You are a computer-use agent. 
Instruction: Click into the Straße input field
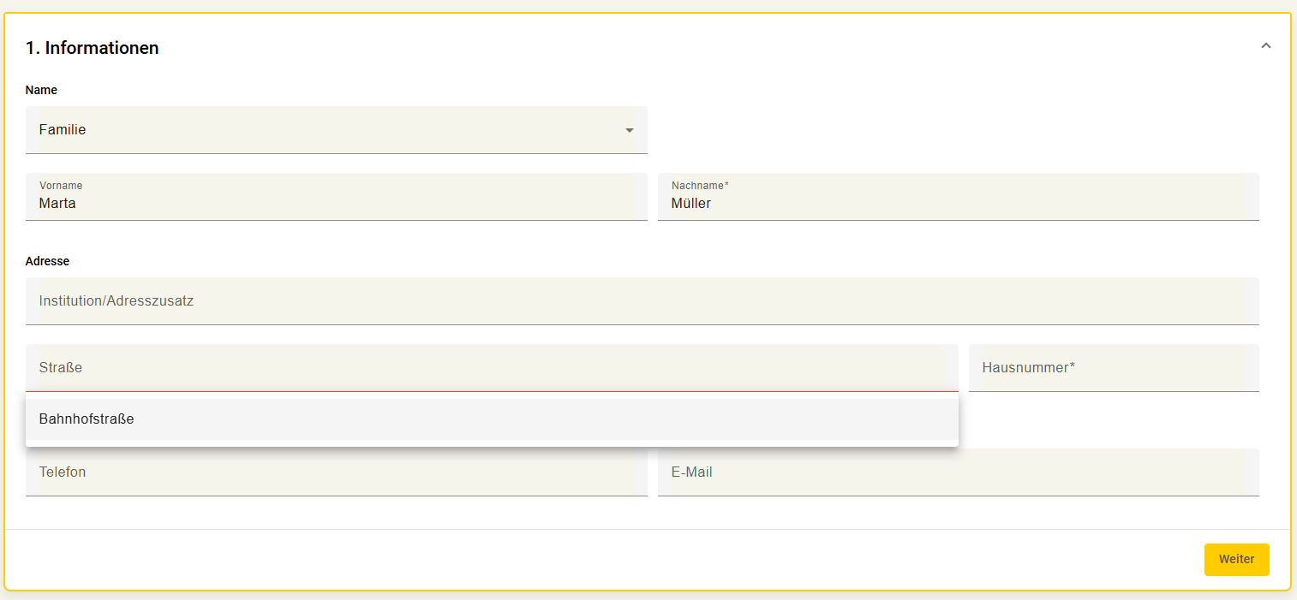tap(492, 368)
